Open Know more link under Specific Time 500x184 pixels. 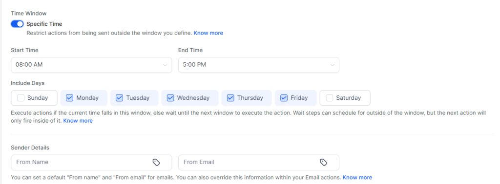coord(208,33)
